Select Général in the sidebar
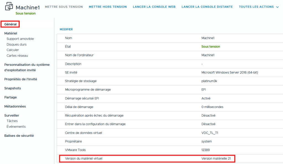Image resolution: width=283 pixels, height=164 pixels. (11, 24)
